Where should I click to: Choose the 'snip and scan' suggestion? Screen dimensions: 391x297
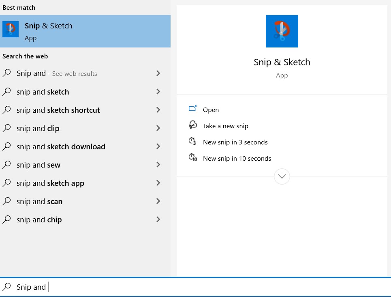[x=40, y=201]
